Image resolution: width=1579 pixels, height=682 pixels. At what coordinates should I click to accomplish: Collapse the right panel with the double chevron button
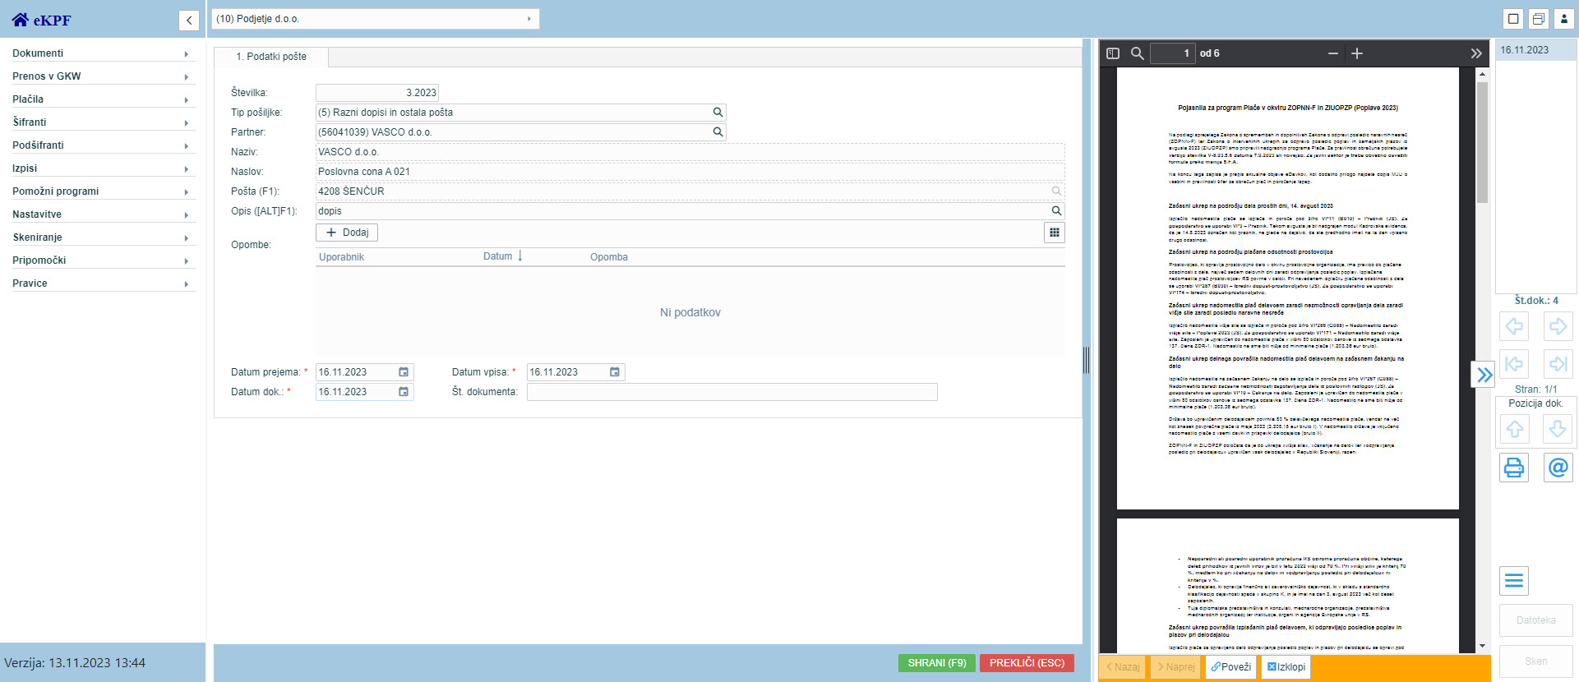pyautogui.click(x=1483, y=375)
